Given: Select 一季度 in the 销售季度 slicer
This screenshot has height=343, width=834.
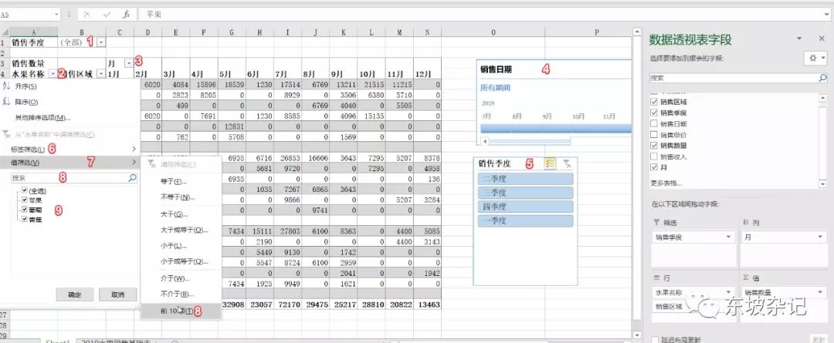Looking at the screenshot, I should coord(526,220).
